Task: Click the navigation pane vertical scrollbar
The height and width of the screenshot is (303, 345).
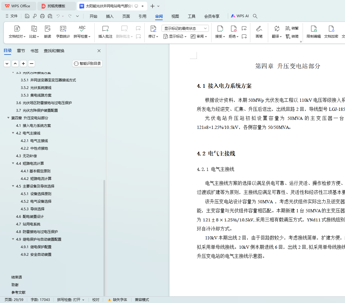Action: [x=104, y=238]
